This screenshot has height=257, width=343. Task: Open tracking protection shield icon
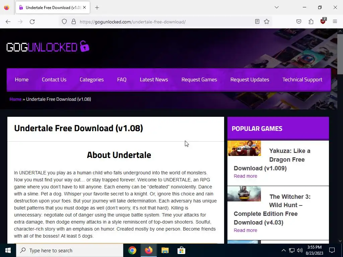click(x=64, y=22)
